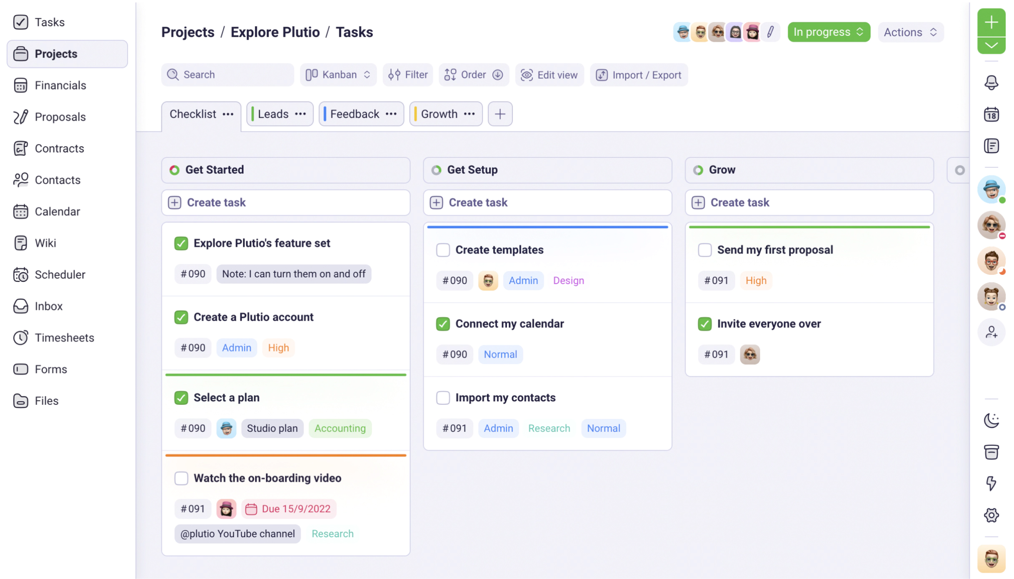Switch to the Leads tab

[x=273, y=114]
